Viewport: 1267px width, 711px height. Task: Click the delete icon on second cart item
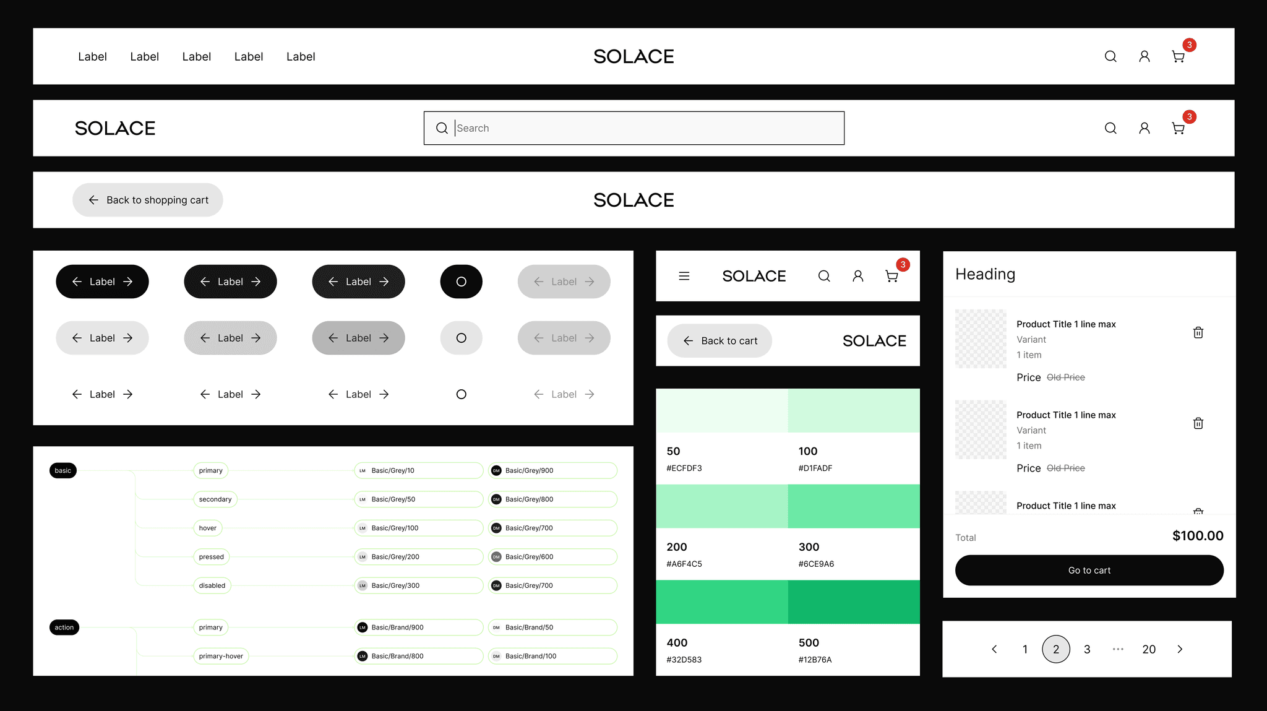pyautogui.click(x=1198, y=423)
